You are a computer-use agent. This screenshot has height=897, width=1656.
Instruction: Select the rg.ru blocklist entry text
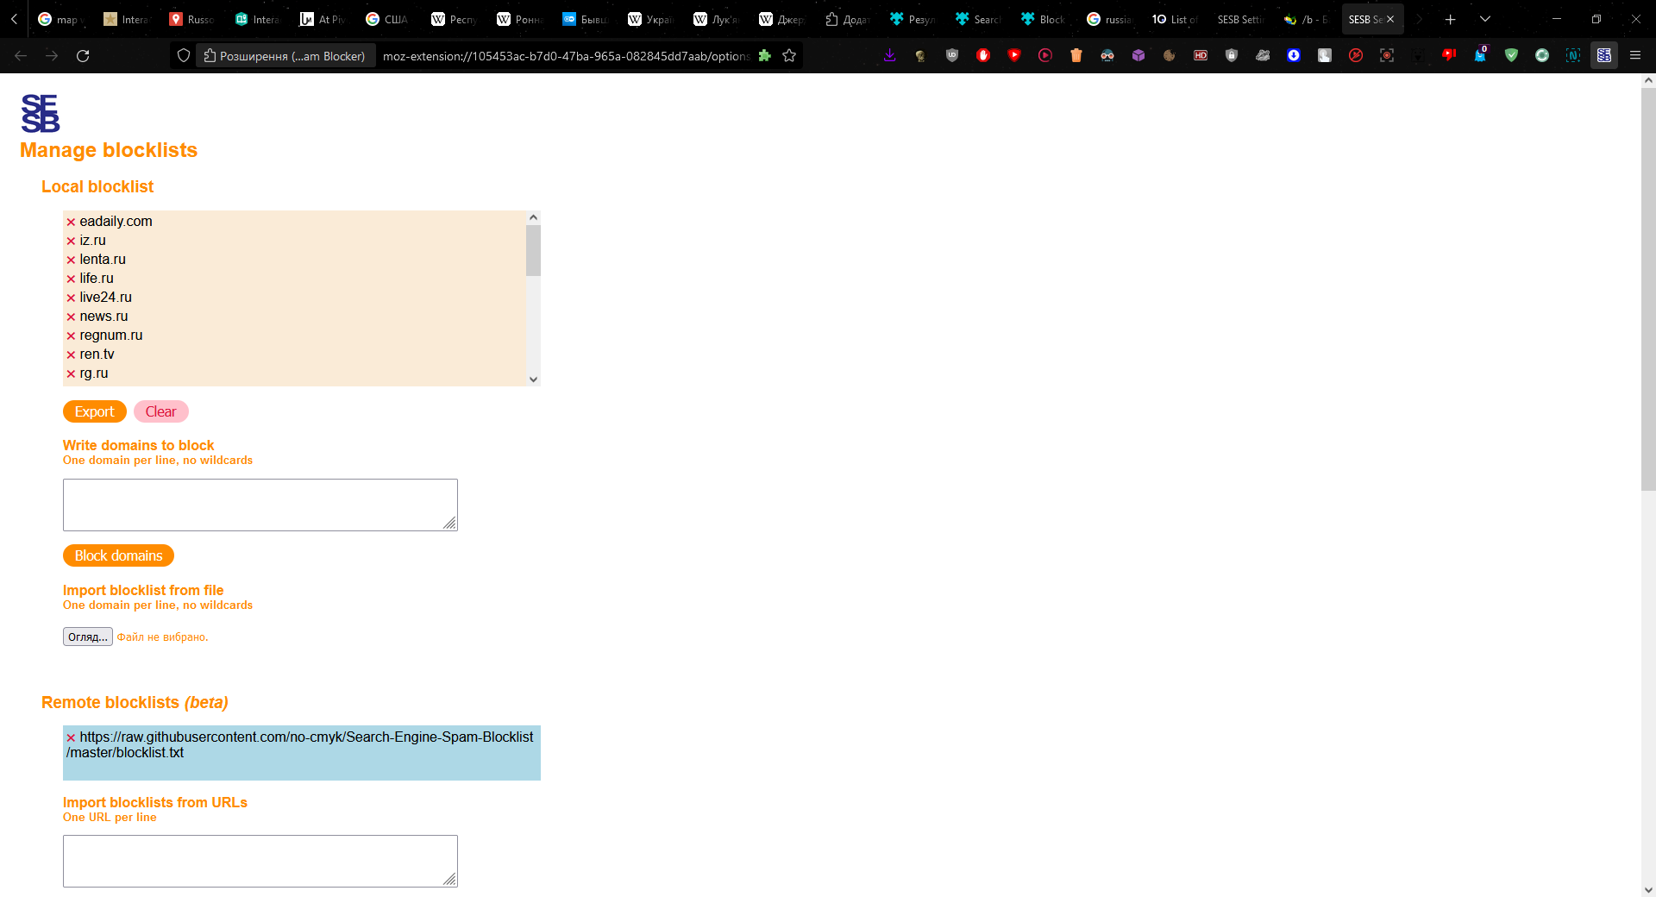pyautogui.click(x=94, y=373)
